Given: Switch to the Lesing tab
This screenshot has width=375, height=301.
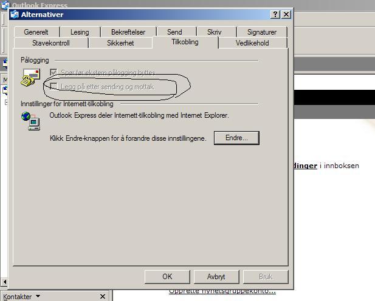Looking at the screenshot, I should (80, 32).
